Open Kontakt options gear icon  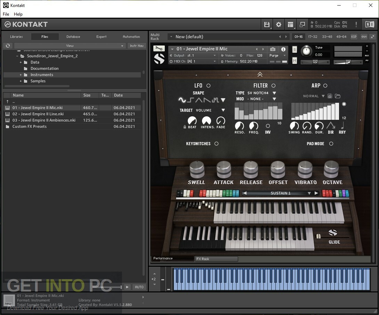click(x=279, y=24)
